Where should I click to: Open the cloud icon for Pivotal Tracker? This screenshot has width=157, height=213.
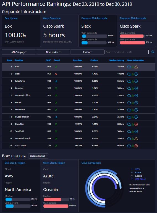tap(129, 117)
